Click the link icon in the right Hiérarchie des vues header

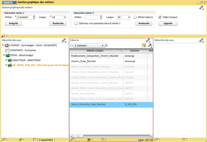pos(201,40)
